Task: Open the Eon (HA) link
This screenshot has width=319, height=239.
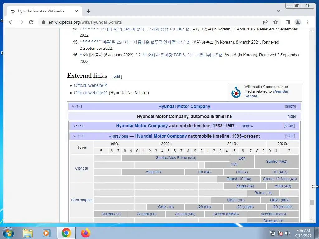Action: [242, 158]
